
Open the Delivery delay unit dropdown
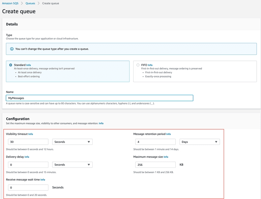click(x=72, y=165)
